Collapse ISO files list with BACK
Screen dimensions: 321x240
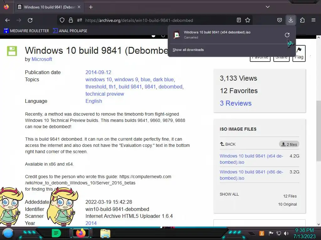click(228, 144)
